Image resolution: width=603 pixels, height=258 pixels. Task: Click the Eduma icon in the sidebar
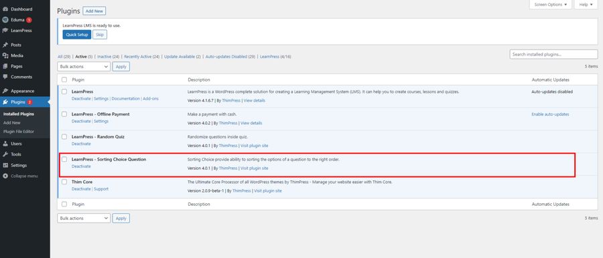tap(5, 19)
